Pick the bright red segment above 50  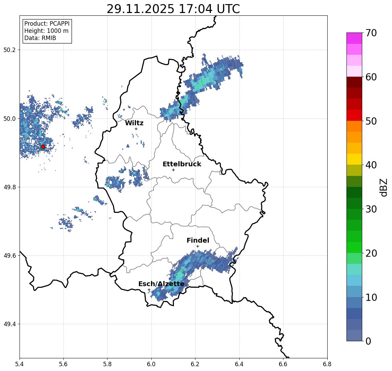point(354,115)
